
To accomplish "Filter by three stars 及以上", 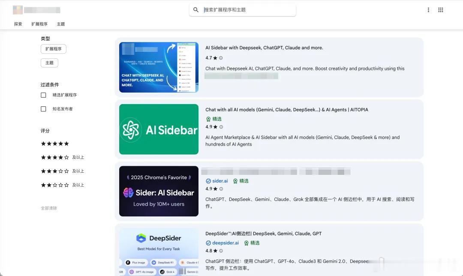I will [62, 171].
